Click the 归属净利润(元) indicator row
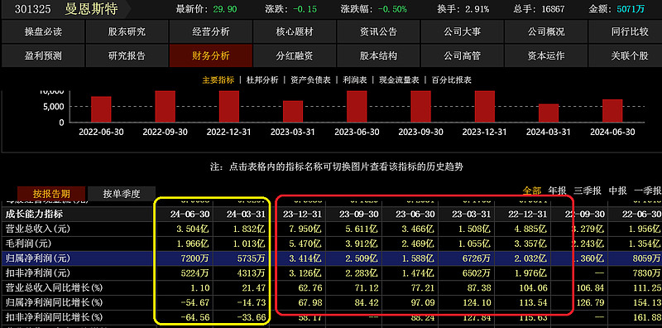 (x=331, y=258)
